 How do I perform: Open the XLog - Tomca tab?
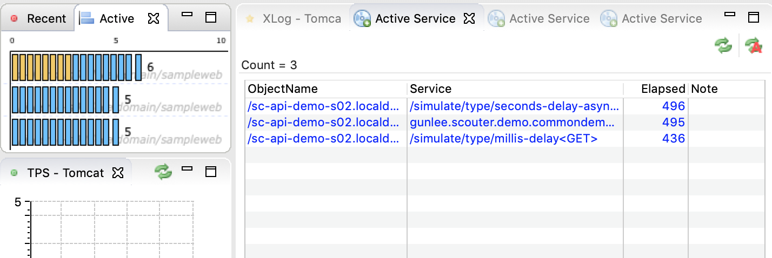(x=294, y=19)
